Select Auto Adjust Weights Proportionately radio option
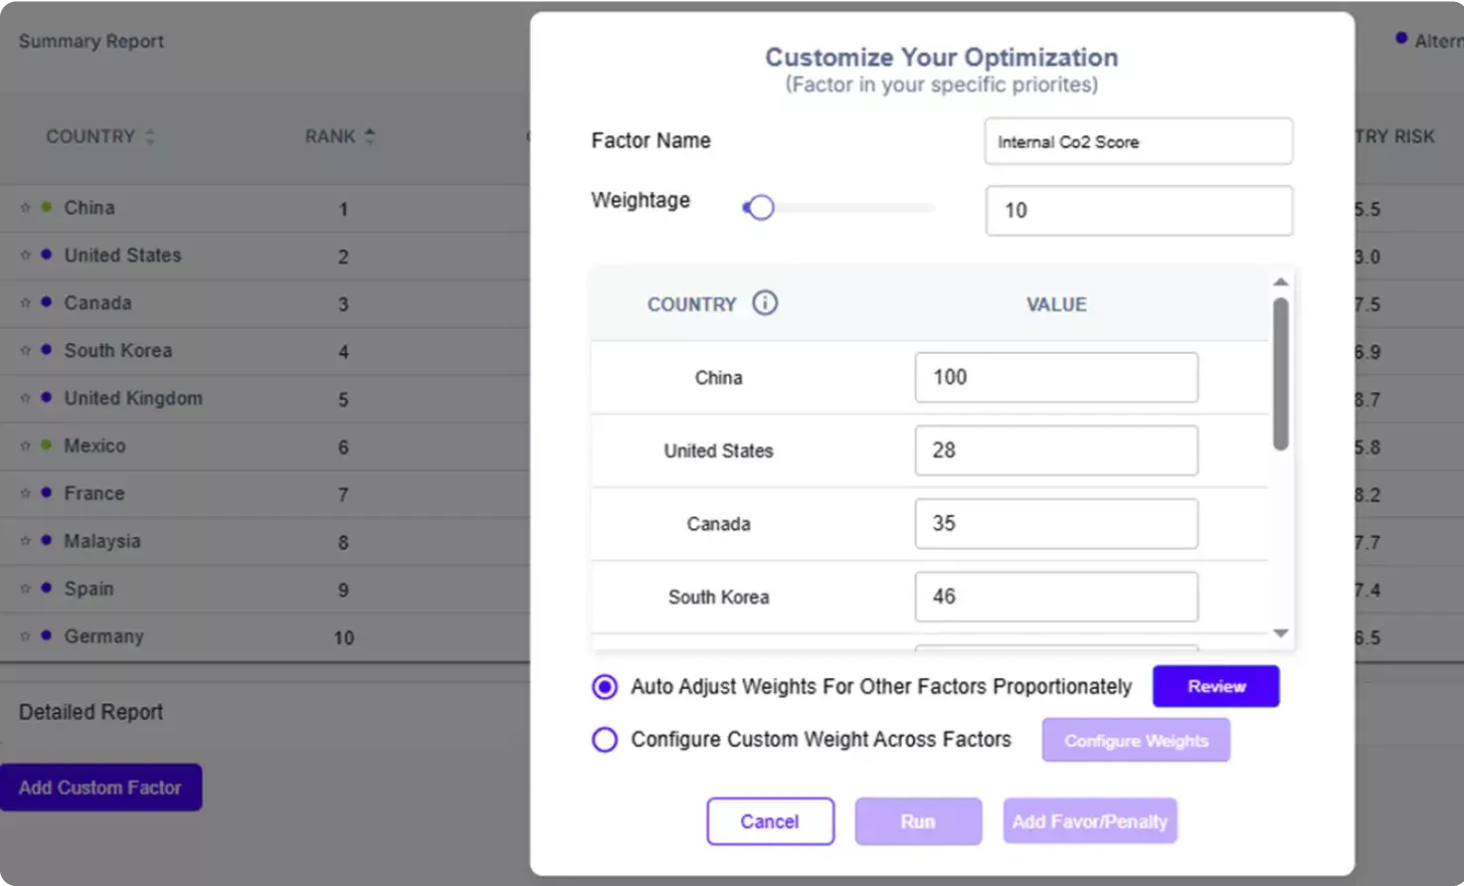1464x886 pixels. 605,687
